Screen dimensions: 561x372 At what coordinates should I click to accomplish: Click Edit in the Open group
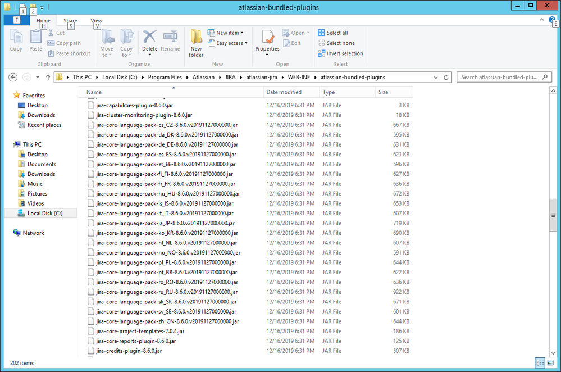[292, 43]
